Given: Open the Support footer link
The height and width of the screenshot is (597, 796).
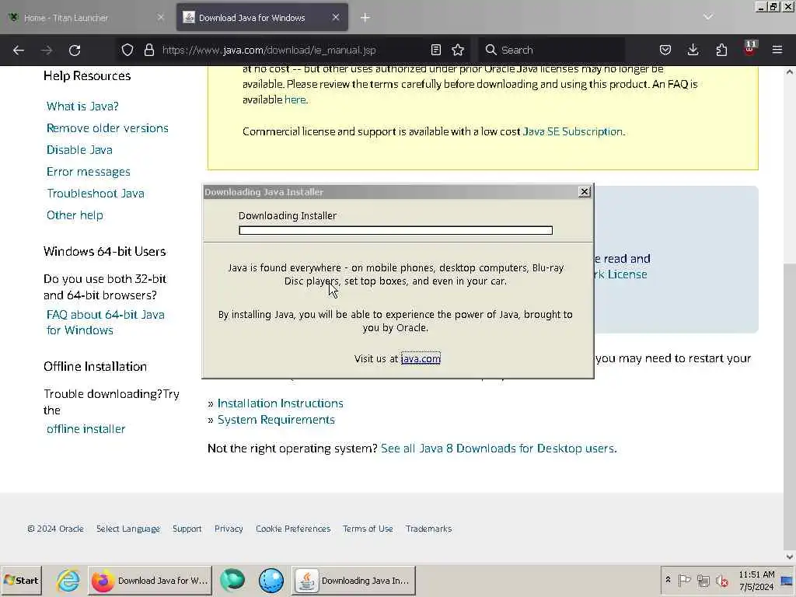Looking at the screenshot, I should pyautogui.click(x=187, y=529).
